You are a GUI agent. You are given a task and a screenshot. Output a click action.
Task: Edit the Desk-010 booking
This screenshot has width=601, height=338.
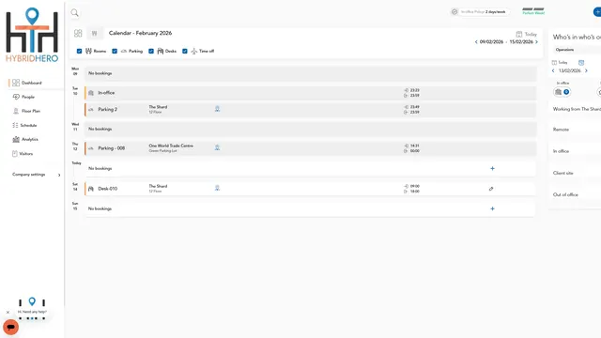[x=491, y=189]
